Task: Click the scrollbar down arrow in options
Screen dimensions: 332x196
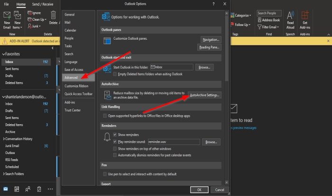Action: pyautogui.click(x=226, y=182)
